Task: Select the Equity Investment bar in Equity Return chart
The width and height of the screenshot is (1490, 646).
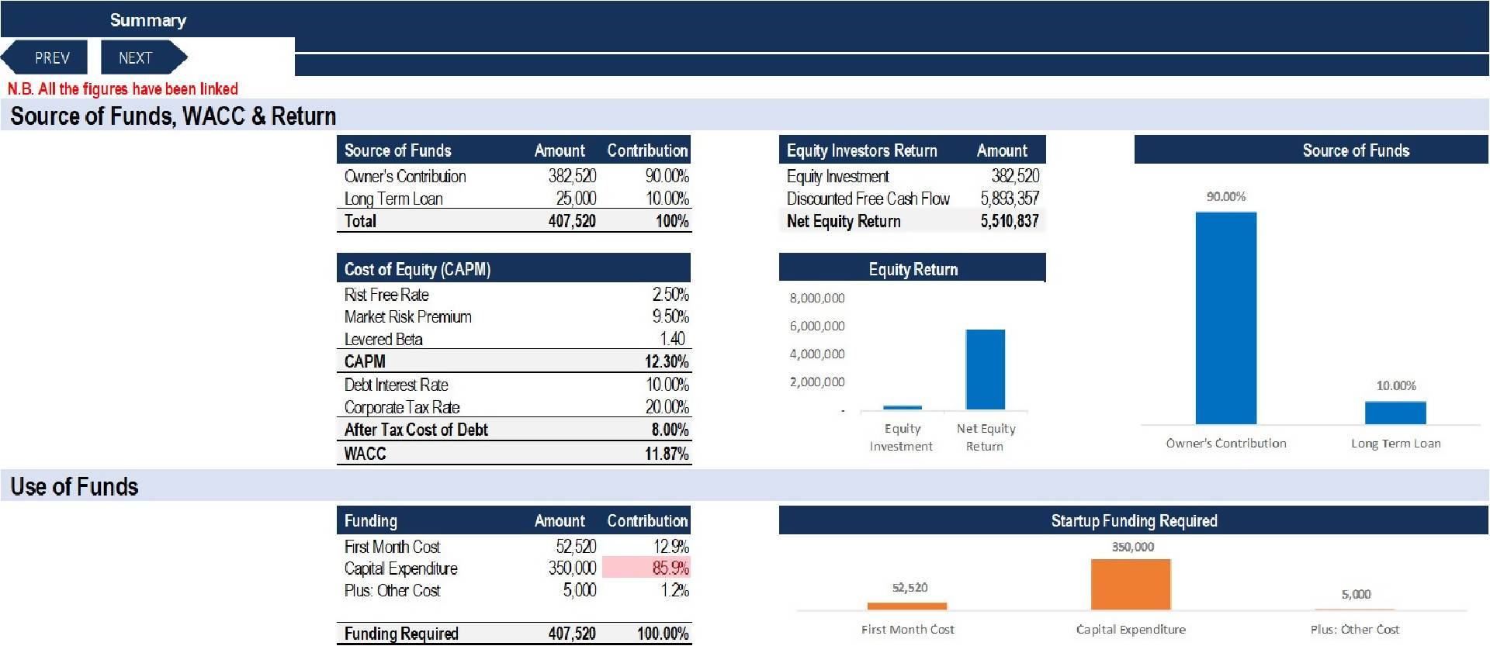Action: (903, 407)
